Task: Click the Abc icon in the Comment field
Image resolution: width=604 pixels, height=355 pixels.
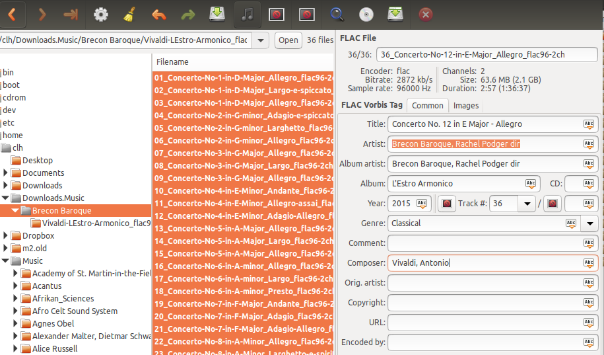Action: coord(589,243)
